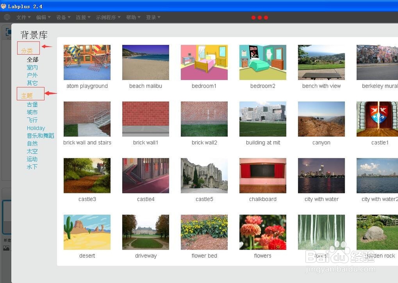This screenshot has width=398, height=283.
Task: Open the 登录 dropdown menu
Action: pos(153,17)
